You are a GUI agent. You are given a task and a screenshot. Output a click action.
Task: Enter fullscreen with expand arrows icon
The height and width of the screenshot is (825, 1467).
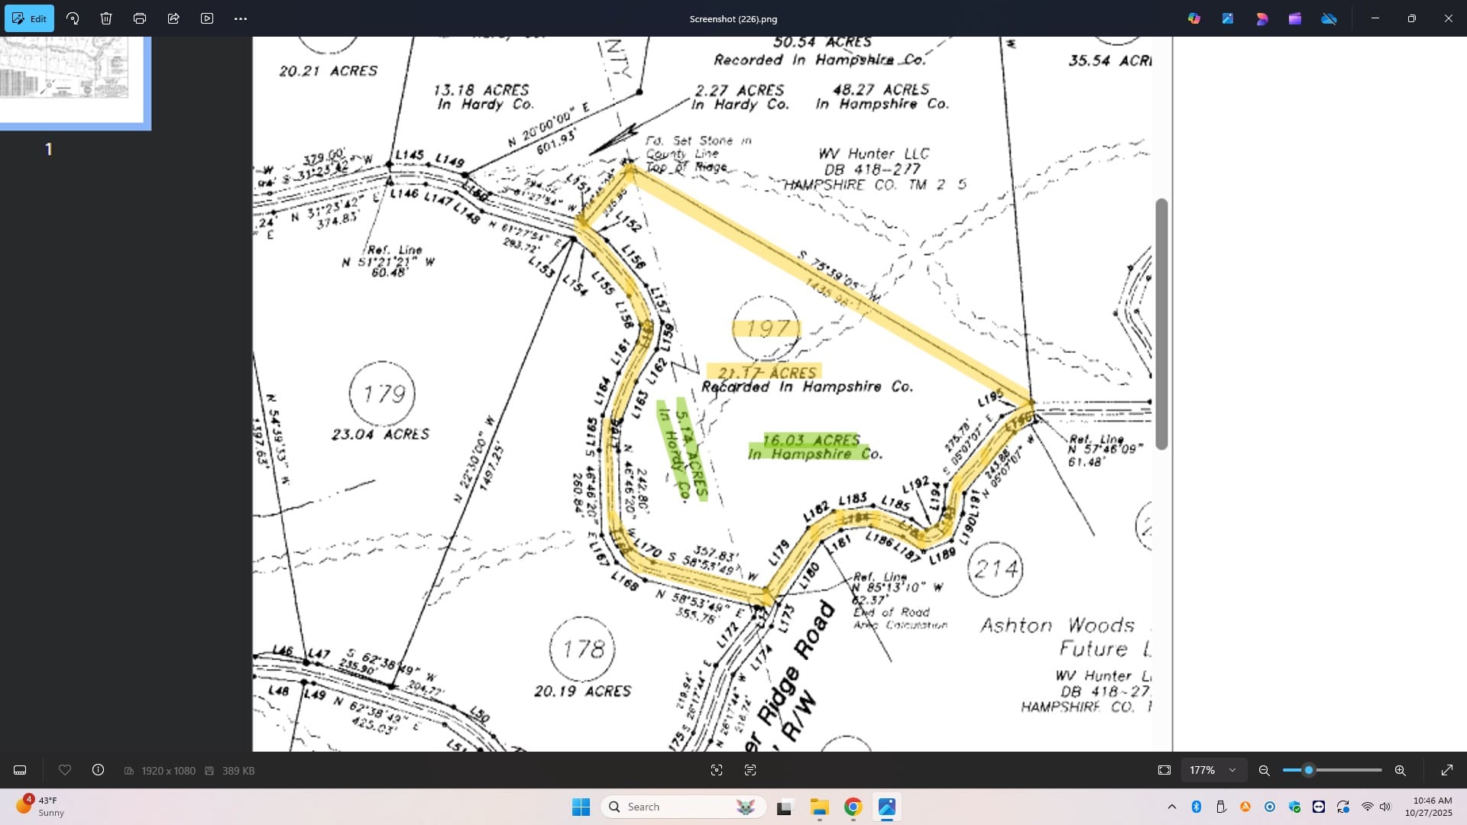[1446, 770]
